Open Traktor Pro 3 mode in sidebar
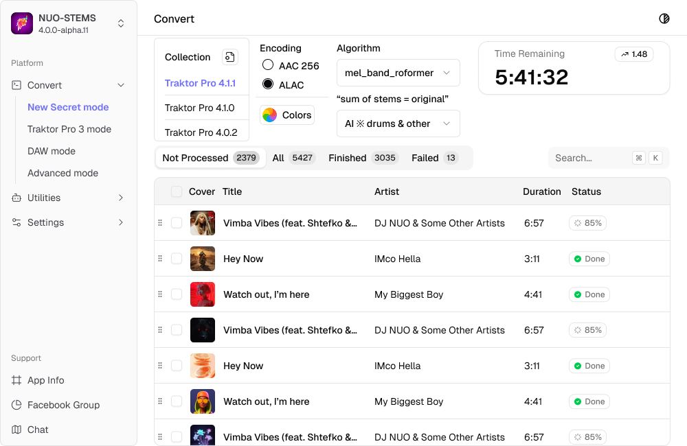The image size is (687, 446). tap(69, 129)
